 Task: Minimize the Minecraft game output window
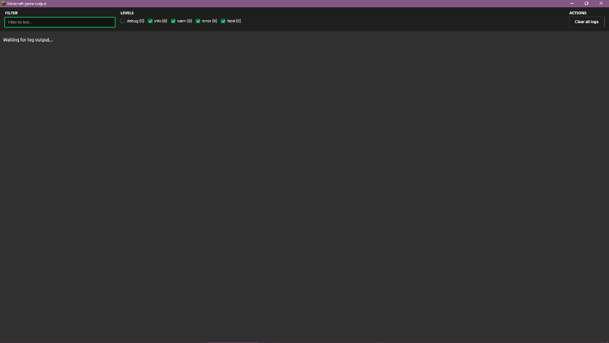click(572, 4)
